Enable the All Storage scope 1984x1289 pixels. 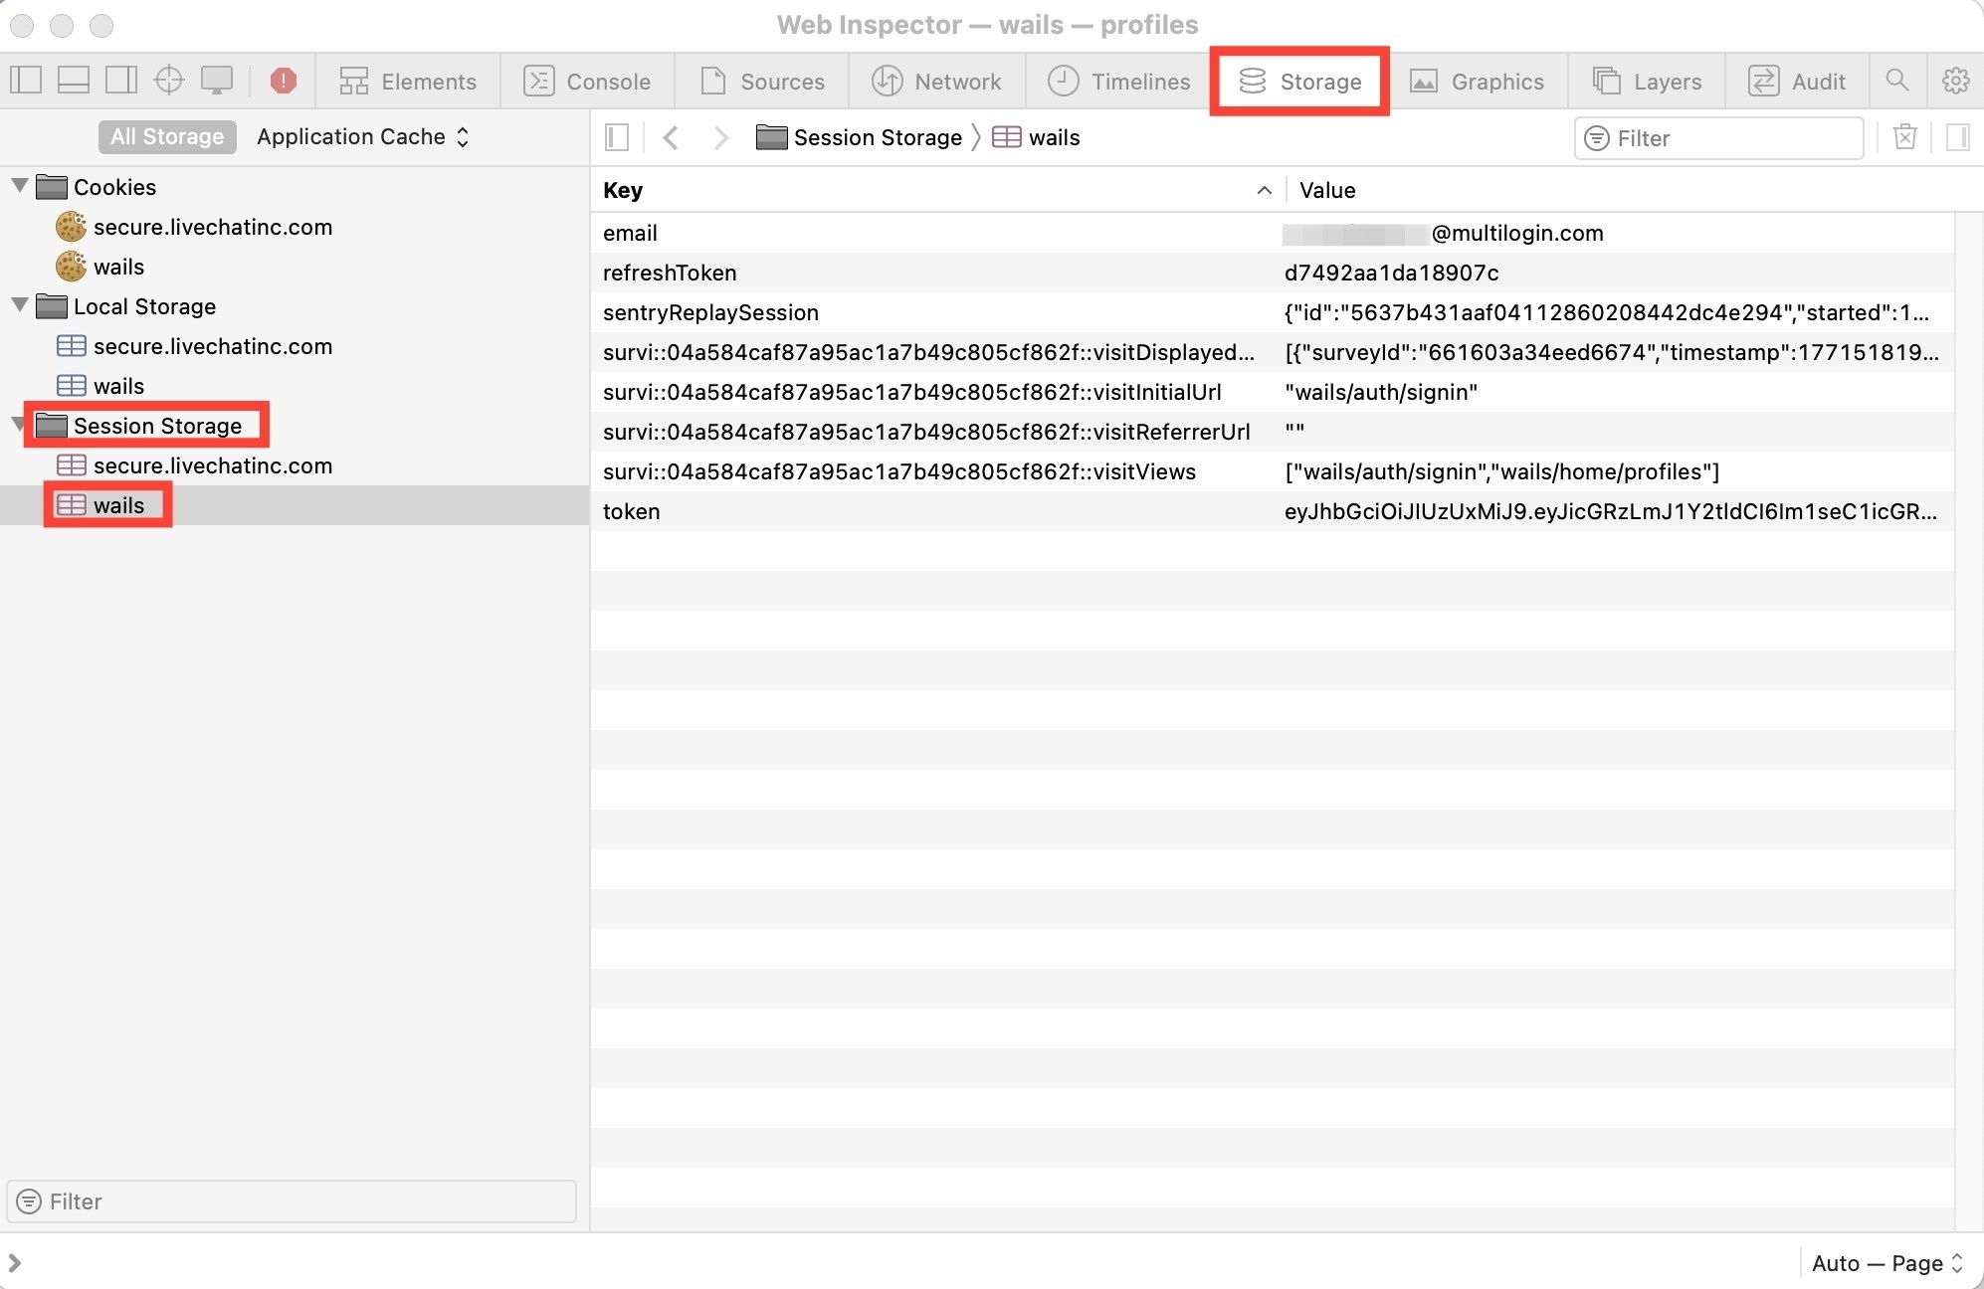(x=166, y=136)
